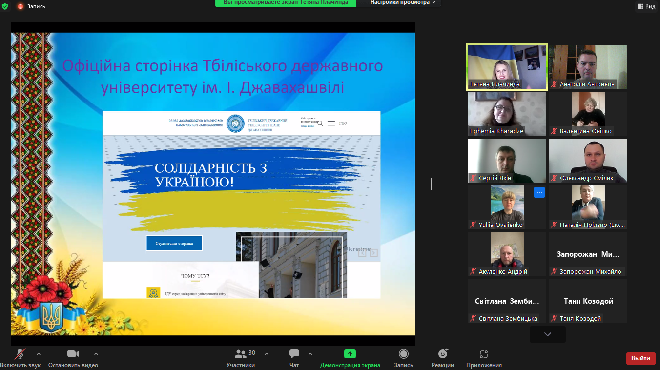Click yellow award badge icon in slide

tap(153, 293)
